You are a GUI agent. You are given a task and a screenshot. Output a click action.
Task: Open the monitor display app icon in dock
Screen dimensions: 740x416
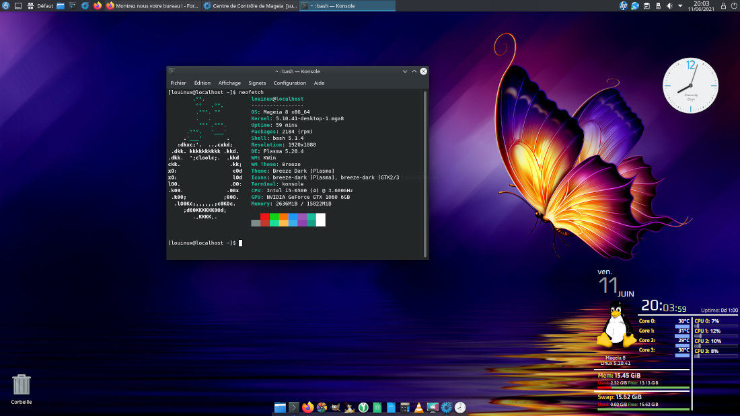(433, 407)
